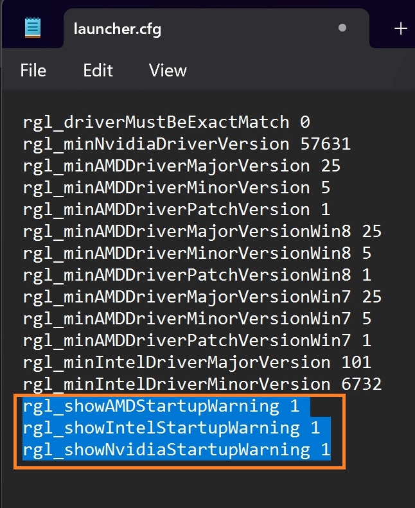Click the rgl_minNvidiaDriverVersion 57631 line
The image size is (415, 508).
(x=186, y=144)
